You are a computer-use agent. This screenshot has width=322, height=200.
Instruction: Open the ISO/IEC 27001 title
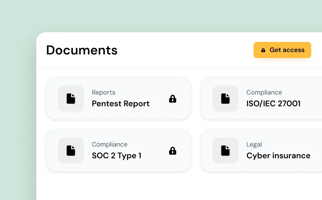point(273,104)
